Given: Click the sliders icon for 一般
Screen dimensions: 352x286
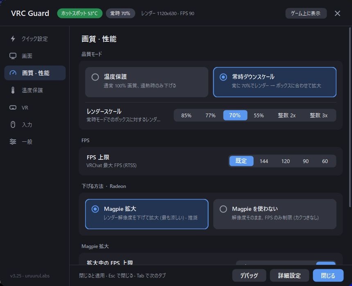Looking at the screenshot, I should 13,142.
